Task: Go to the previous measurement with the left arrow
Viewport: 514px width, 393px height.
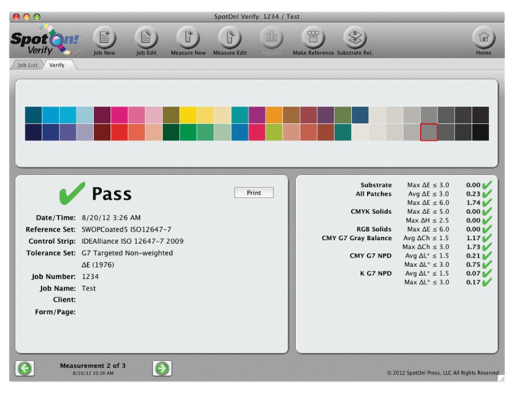Action: [25, 368]
